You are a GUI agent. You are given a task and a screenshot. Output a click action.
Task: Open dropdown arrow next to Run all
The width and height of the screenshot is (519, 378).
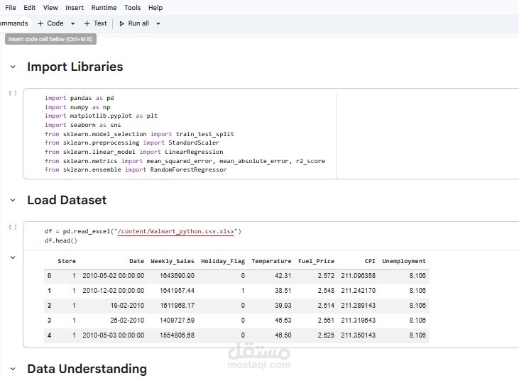[158, 23]
